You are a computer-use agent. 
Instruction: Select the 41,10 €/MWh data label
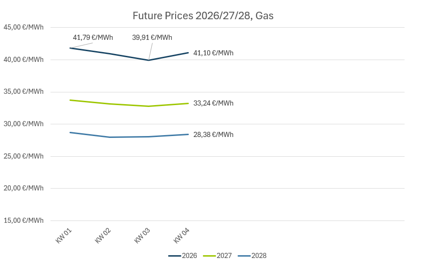213,53
